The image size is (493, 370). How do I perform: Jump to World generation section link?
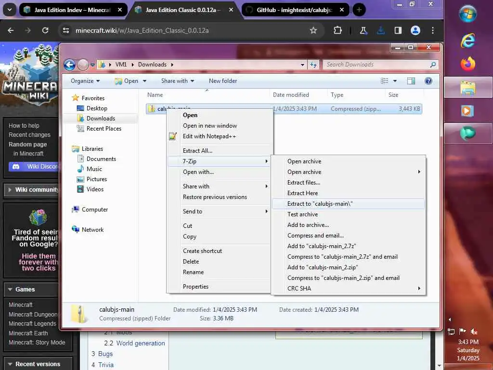click(x=141, y=343)
